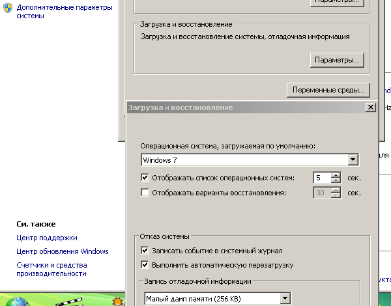Click the shield icon beside Дополнительные параметры

(7, 8)
